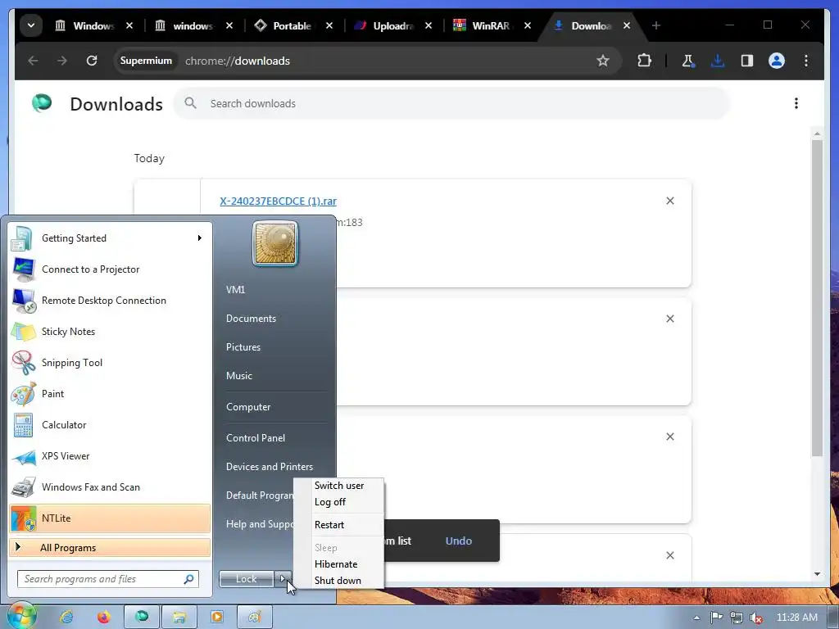Open Calculator
This screenshot has width=839, height=629.
(x=110, y=425)
